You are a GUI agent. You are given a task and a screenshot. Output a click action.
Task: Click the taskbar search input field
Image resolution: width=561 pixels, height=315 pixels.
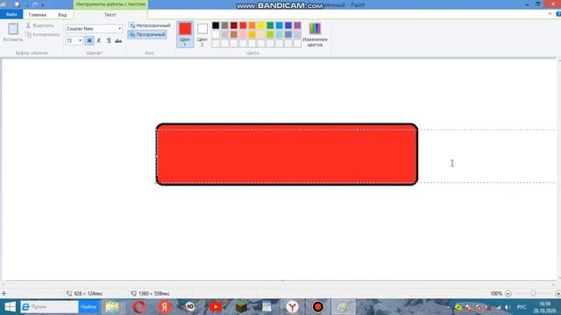(x=49, y=307)
